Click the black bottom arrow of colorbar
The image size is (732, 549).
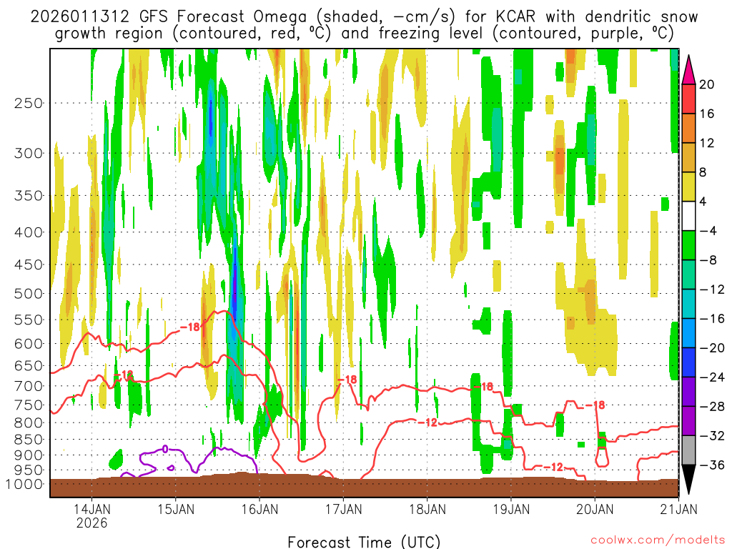[x=688, y=480]
